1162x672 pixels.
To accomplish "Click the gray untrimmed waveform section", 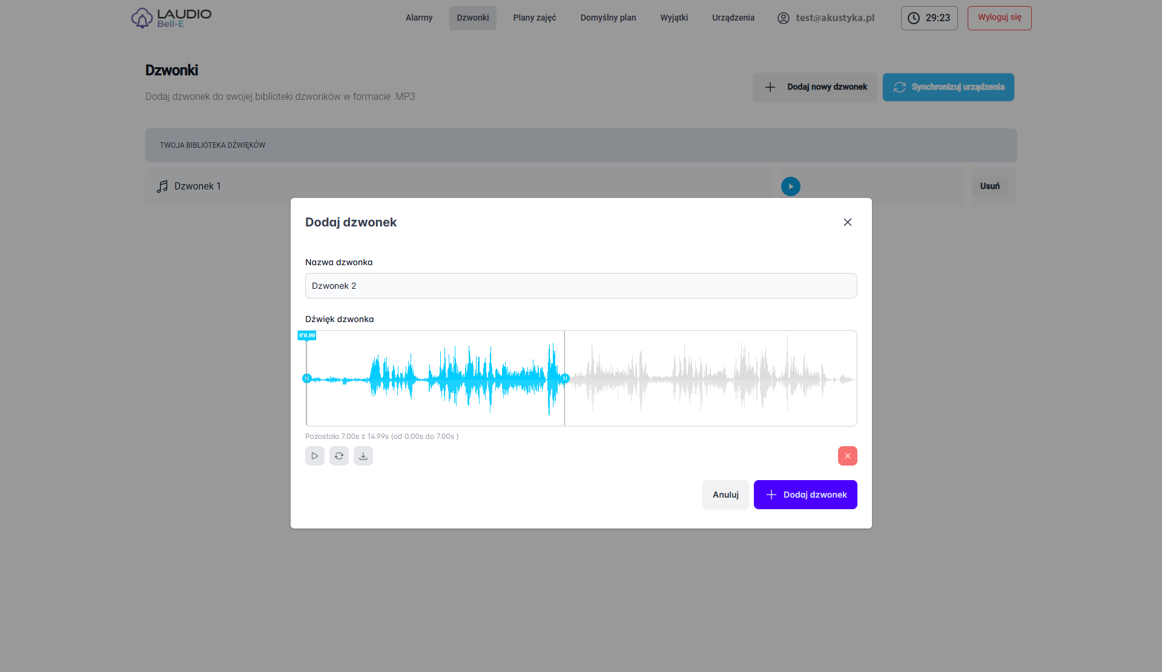I will pos(708,378).
